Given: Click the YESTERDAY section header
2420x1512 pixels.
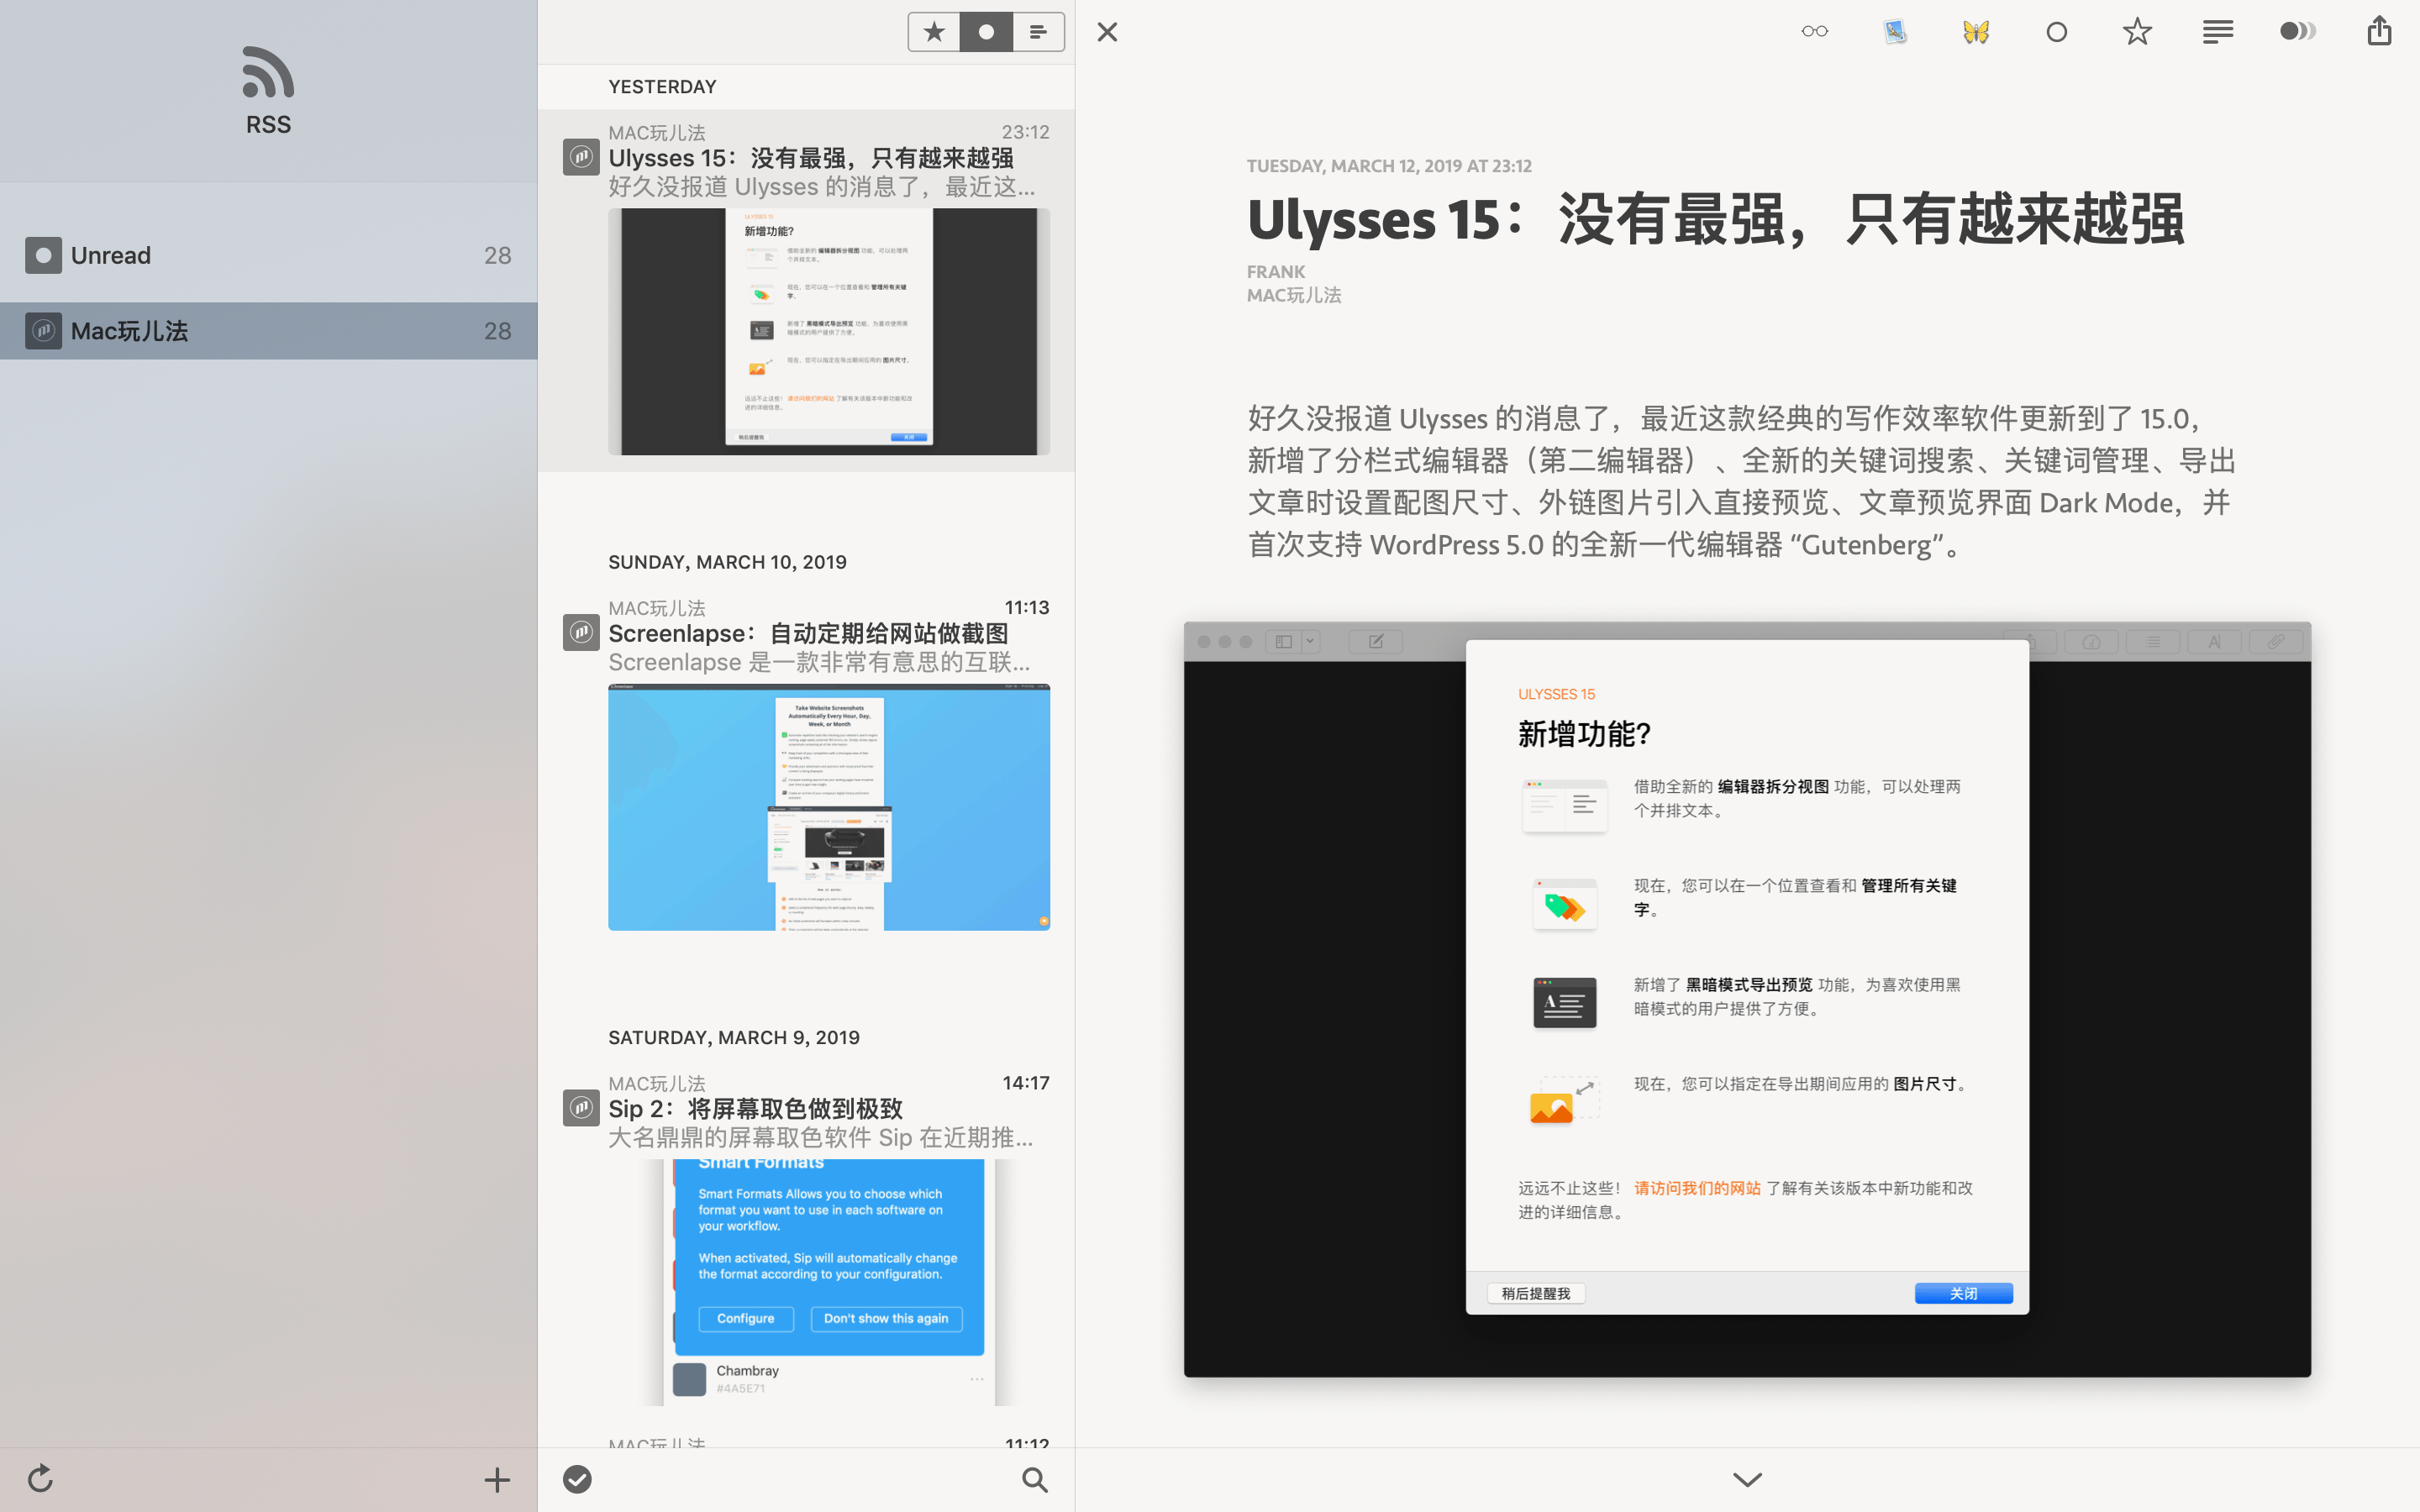Looking at the screenshot, I should 662,87.
